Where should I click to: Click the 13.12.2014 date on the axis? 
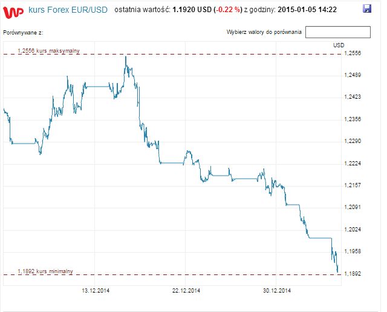pyautogui.click(x=96, y=291)
